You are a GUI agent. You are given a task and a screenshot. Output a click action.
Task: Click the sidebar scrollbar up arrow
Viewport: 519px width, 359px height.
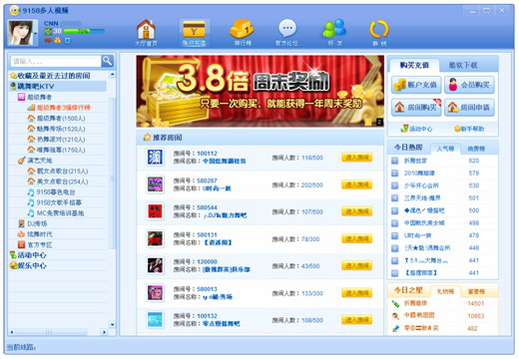(x=112, y=75)
